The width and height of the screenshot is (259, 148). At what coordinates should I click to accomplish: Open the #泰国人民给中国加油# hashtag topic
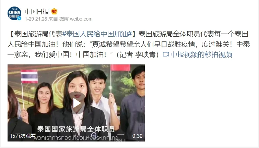tap(97, 34)
